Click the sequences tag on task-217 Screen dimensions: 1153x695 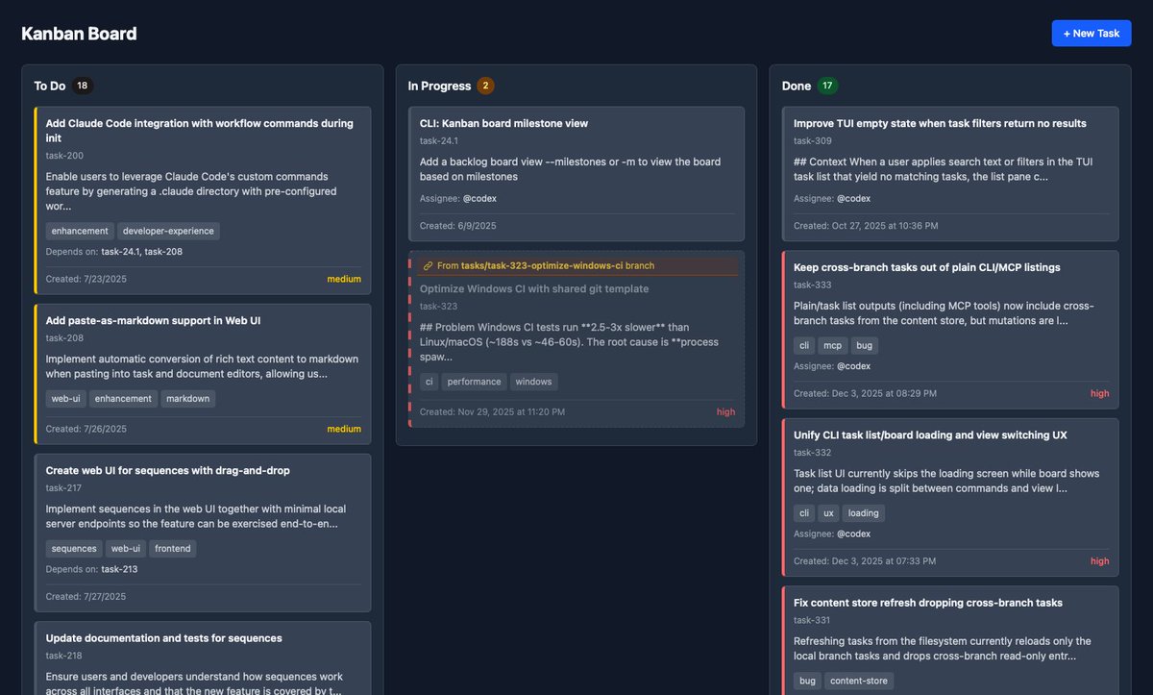74,548
